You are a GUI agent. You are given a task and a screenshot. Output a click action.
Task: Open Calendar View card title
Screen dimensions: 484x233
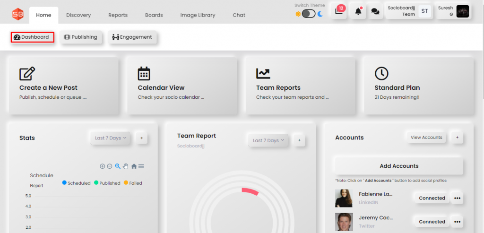(161, 87)
